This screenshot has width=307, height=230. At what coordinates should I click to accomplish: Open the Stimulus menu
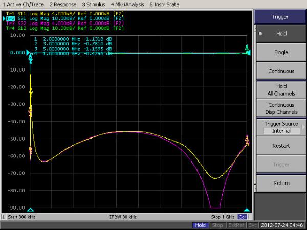(x=94, y=4)
